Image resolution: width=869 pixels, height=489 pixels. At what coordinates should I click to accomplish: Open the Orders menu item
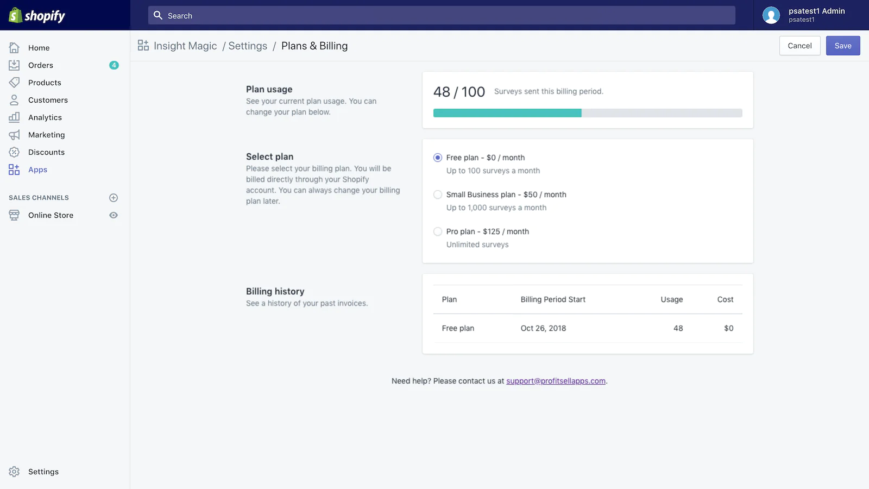41,65
